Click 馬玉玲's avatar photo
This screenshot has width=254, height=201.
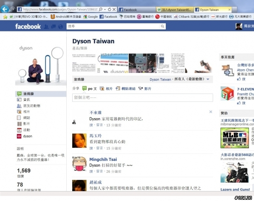(x=79, y=141)
